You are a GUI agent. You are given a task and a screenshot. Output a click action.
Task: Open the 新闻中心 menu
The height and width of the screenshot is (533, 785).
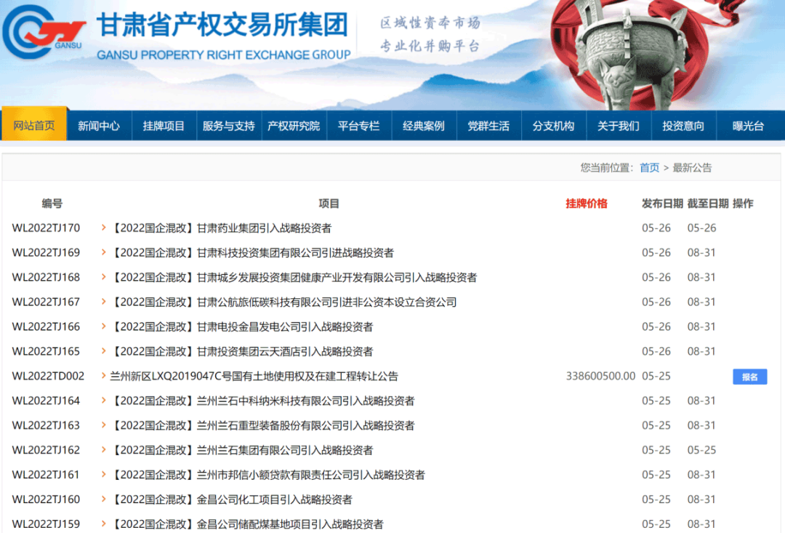point(99,126)
